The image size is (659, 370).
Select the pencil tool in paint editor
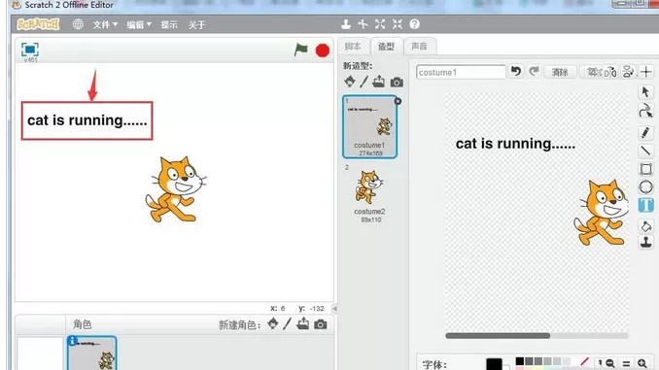click(646, 133)
